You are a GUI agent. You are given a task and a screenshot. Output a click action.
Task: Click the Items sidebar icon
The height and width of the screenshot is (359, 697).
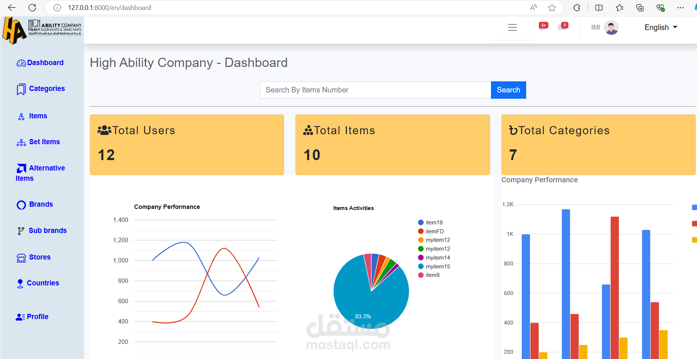tap(21, 117)
